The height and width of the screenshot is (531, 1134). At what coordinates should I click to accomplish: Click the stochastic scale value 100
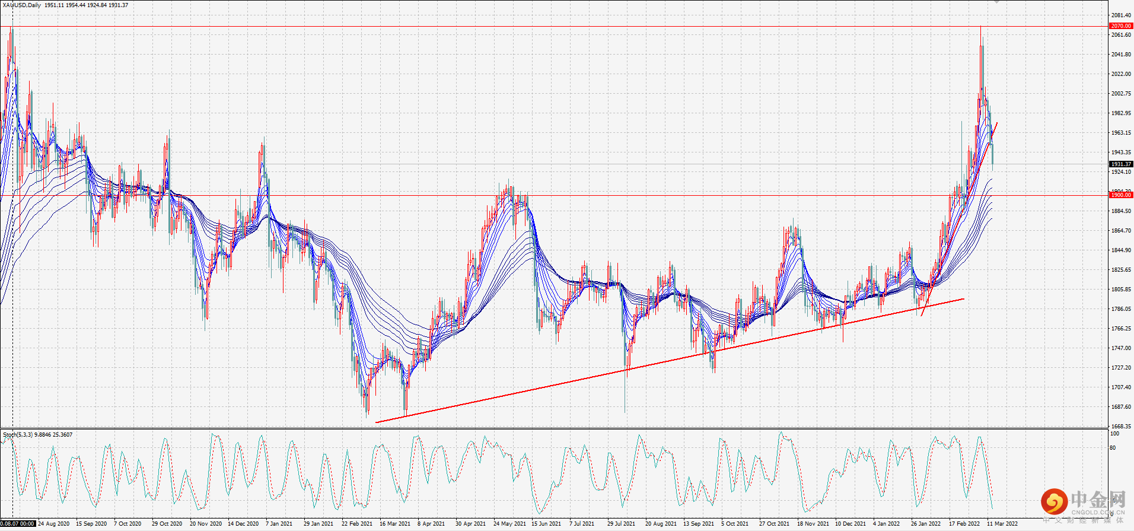coord(1114,434)
